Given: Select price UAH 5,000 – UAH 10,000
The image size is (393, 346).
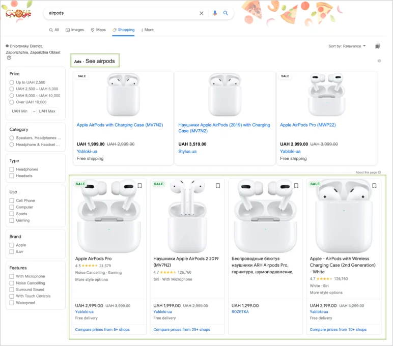Looking at the screenshot, I should (12, 96).
